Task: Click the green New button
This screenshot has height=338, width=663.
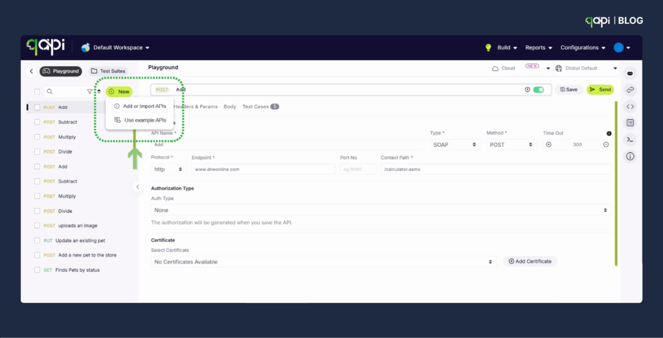Action: [119, 91]
